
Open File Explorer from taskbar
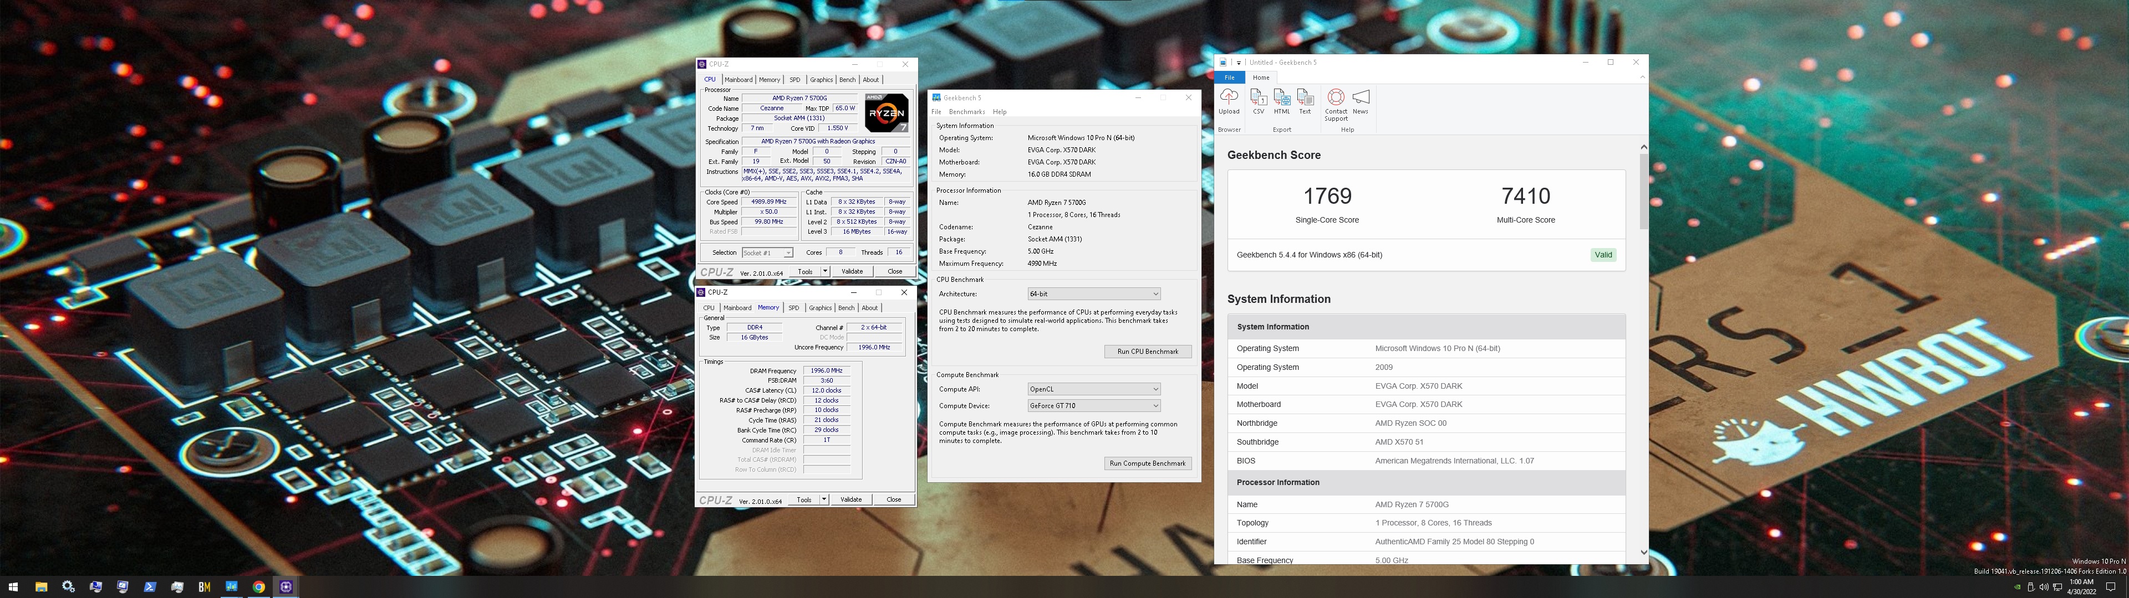tap(42, 587)
